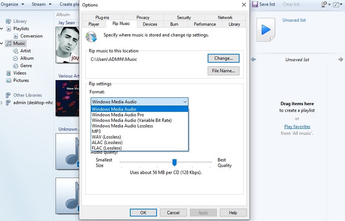Expand the admin (desktop-nhc) library node
Screen dimensions: 345x221
(2, 103)
